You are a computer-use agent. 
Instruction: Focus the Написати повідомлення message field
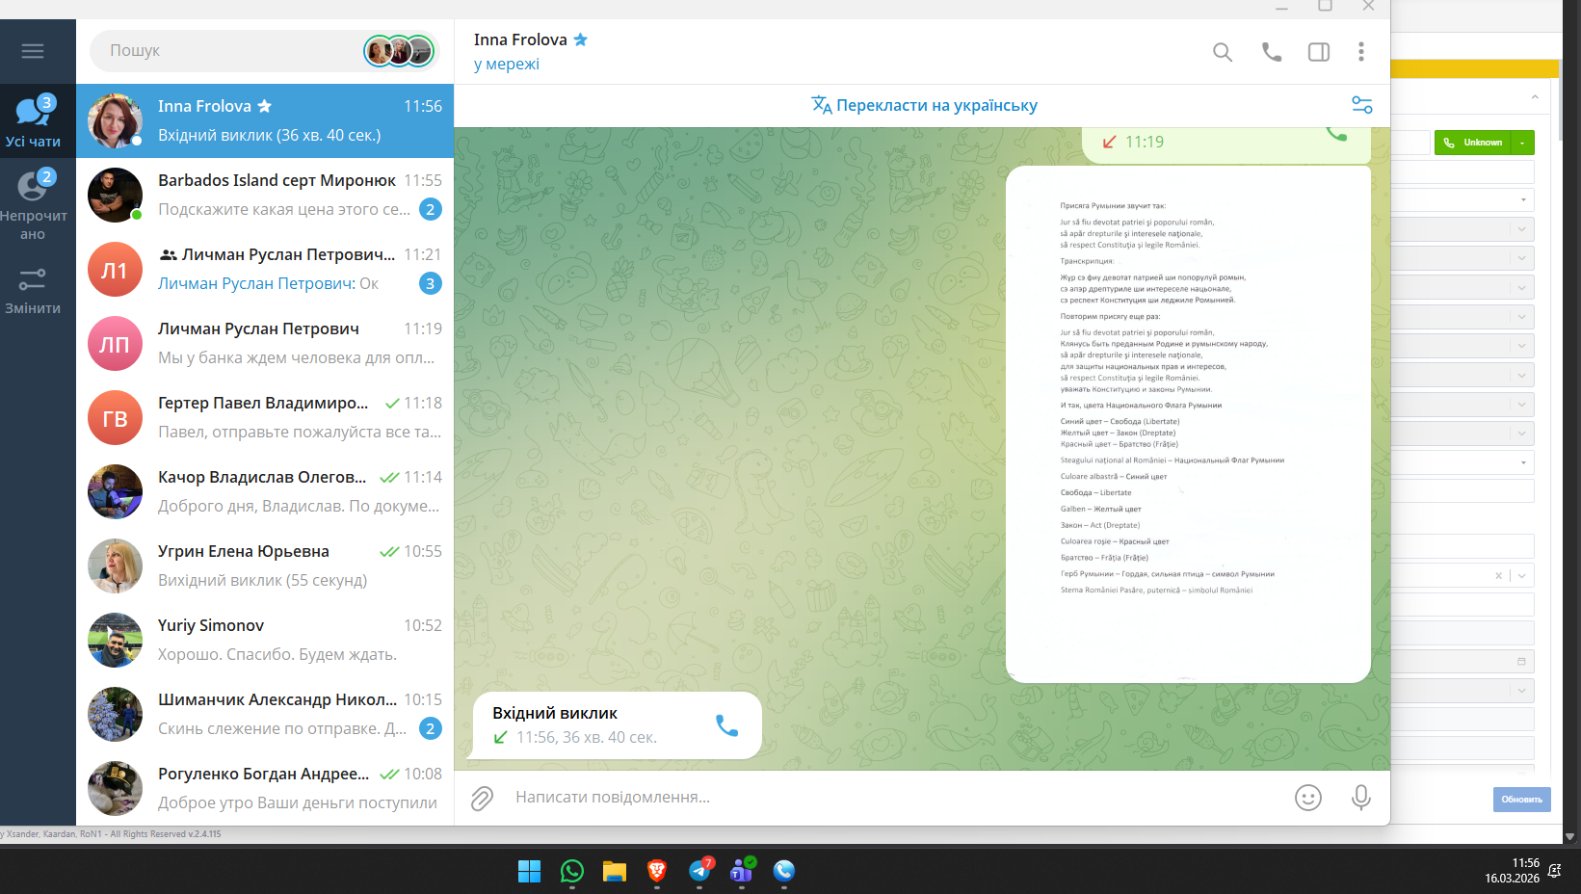pyautogui.click(x=896, y=798)
